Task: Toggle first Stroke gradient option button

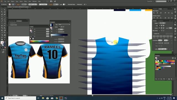Action: click(59, 27)
